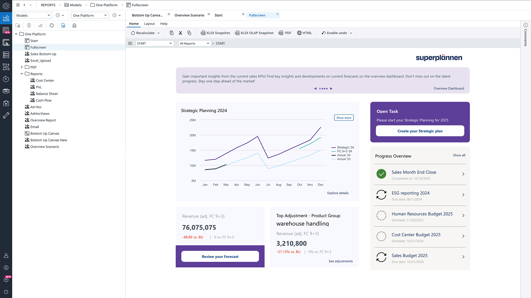Image resolution: width=531 pixels, height=298 pixels.
Task: Click the XLSX Snapshot icon
Action: 215,33
